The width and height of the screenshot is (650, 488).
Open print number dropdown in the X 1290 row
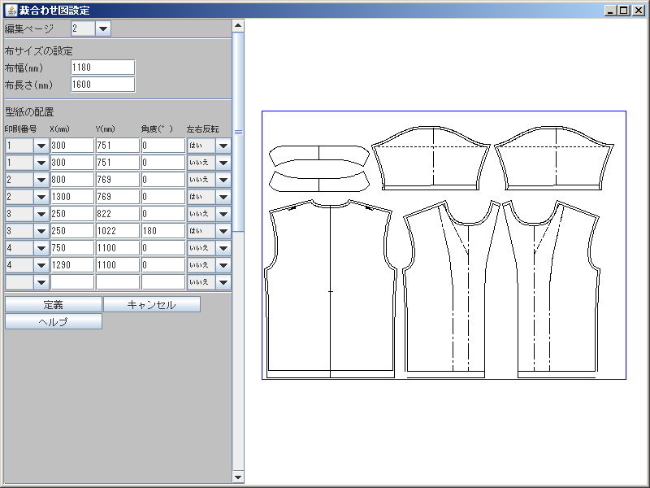click(41, 265)
